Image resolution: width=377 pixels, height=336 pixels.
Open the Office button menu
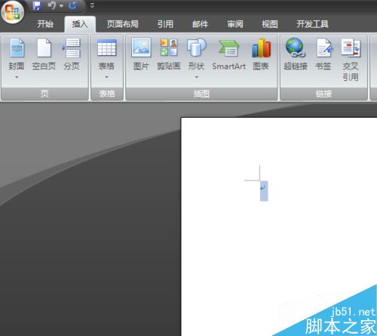pos(13,12)
